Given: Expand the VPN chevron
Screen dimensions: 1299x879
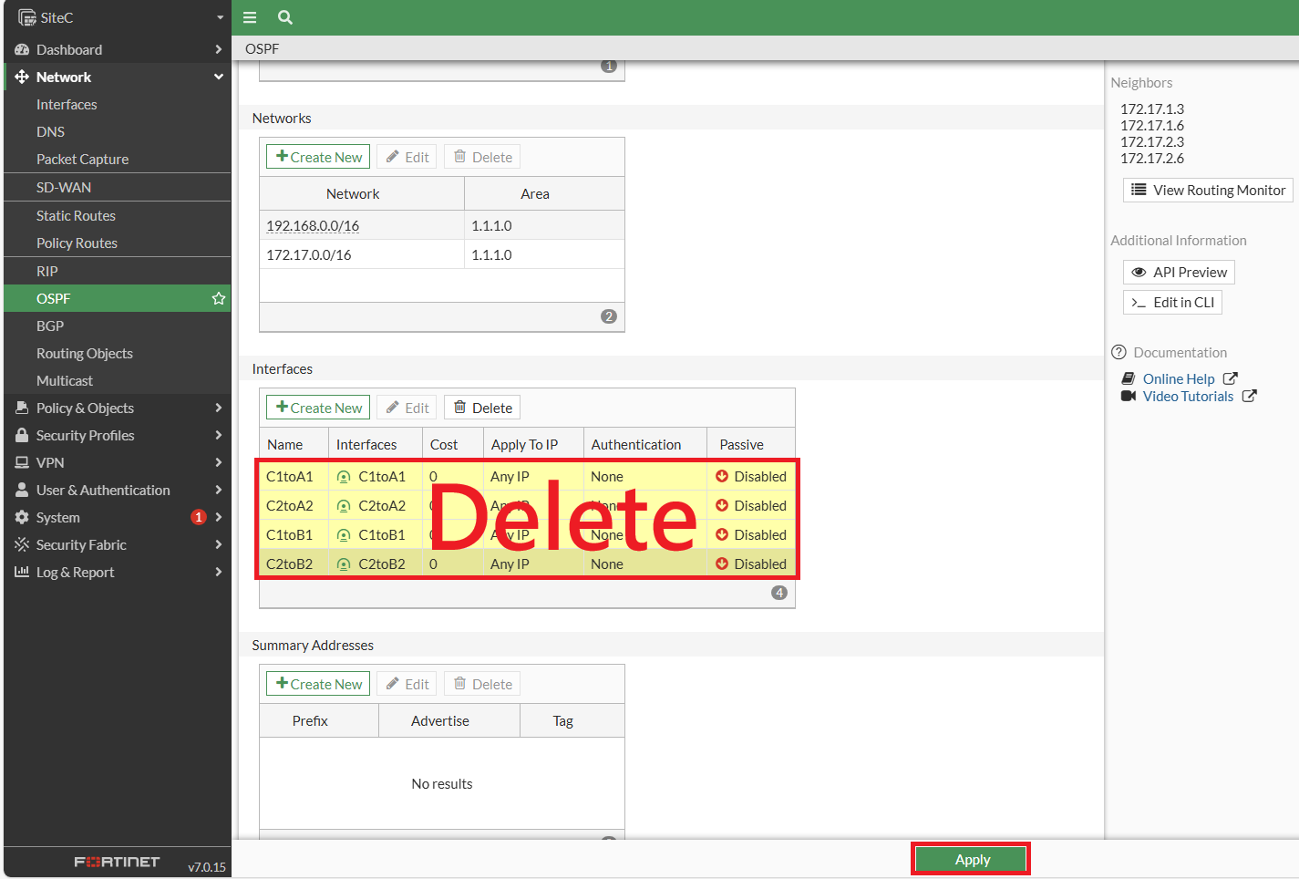Looking at the screenshot, I should (219, 462).
